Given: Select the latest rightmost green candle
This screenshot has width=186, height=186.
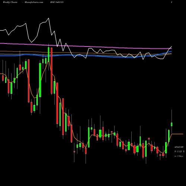Looking at the screenshot, I should (x=172, y=124).
